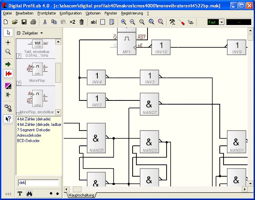Click canvas vertical scroll down arrow

250,183
